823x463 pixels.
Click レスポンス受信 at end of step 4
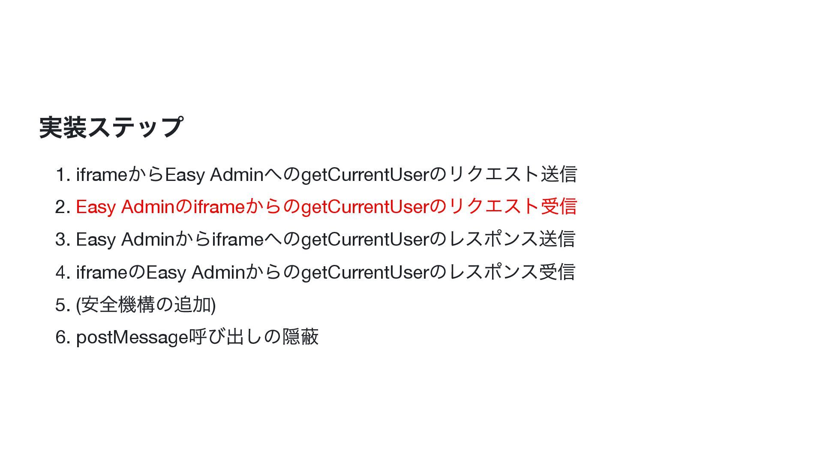point(511,272)
